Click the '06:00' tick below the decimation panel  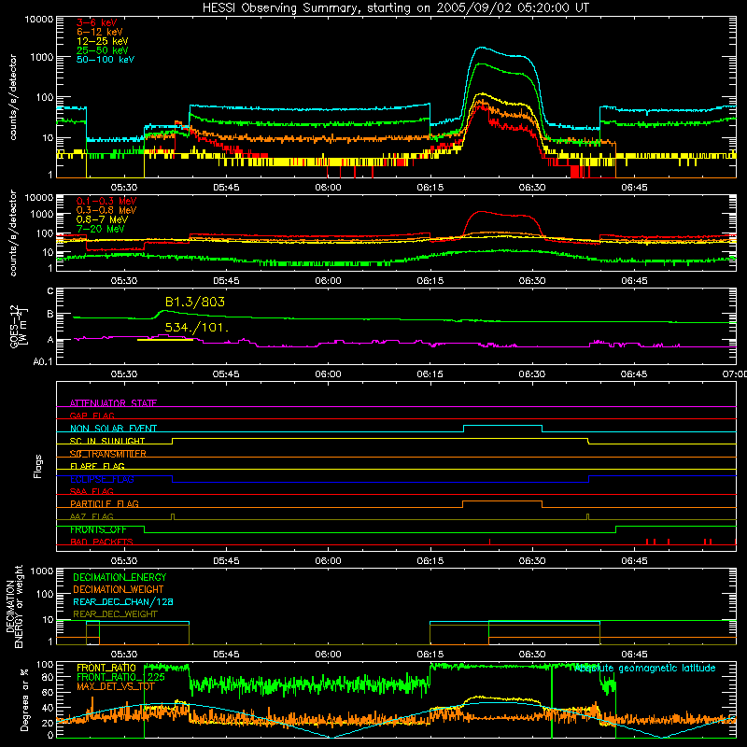pyautogui.click(x=328, y=655)
